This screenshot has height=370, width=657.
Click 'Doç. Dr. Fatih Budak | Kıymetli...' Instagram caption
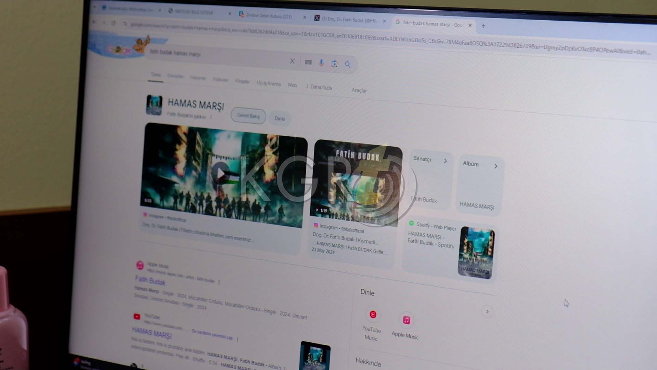345,238
